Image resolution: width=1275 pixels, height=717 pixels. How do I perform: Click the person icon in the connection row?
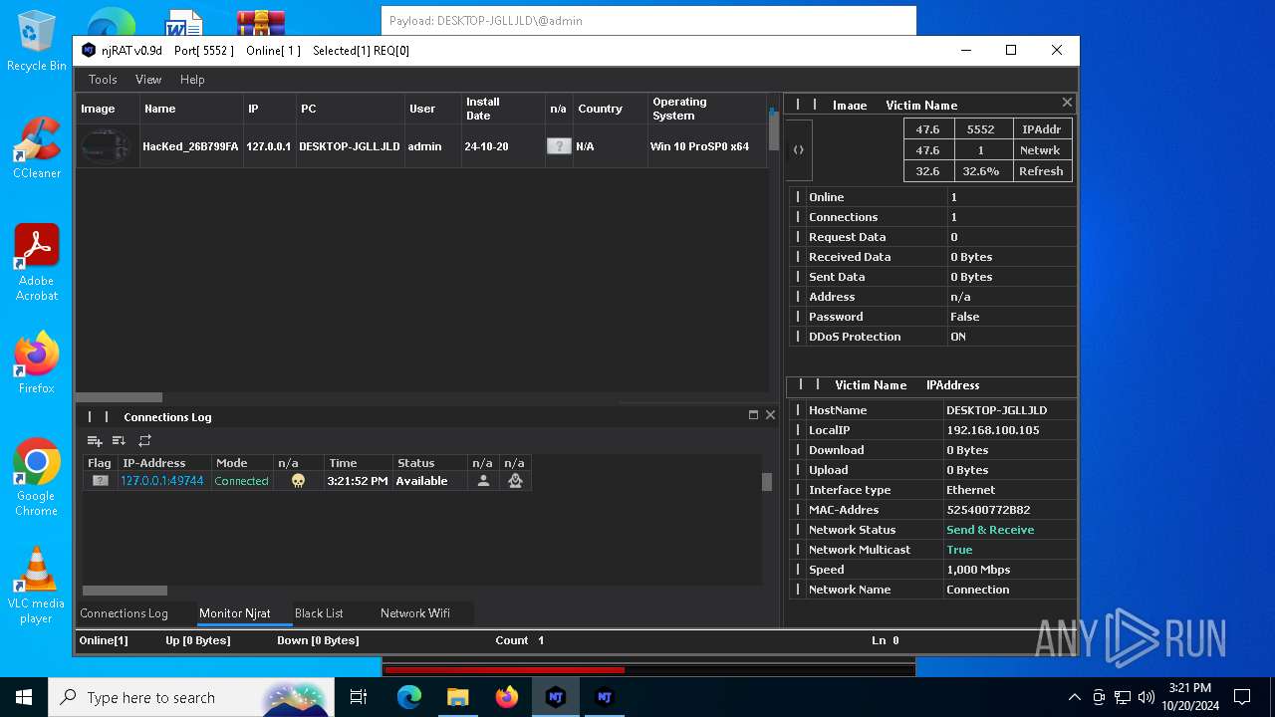tap(483, 481)
